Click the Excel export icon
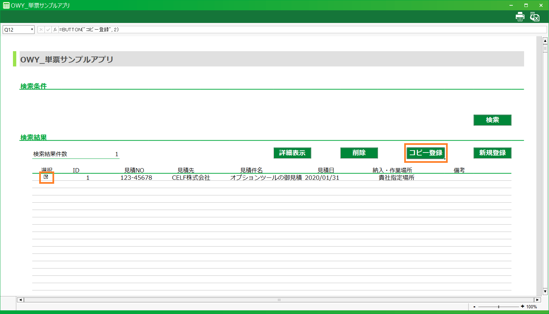 coord(534,17)
